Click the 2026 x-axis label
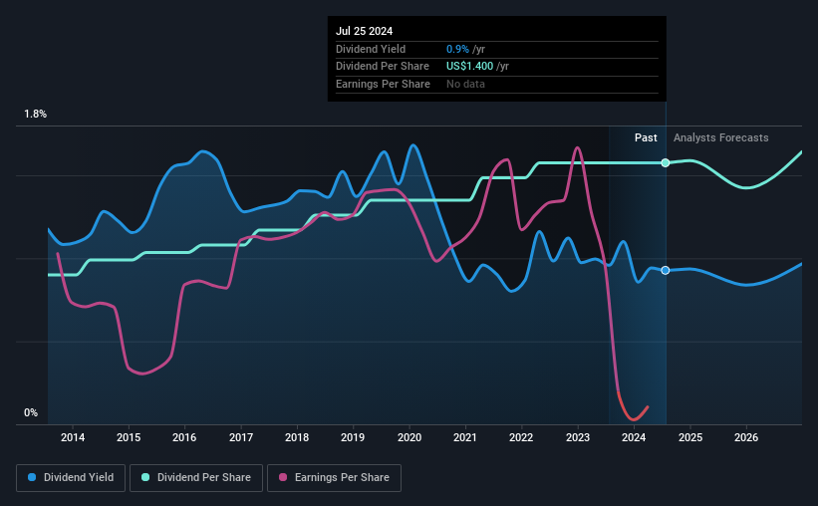 tap(746, 437)
